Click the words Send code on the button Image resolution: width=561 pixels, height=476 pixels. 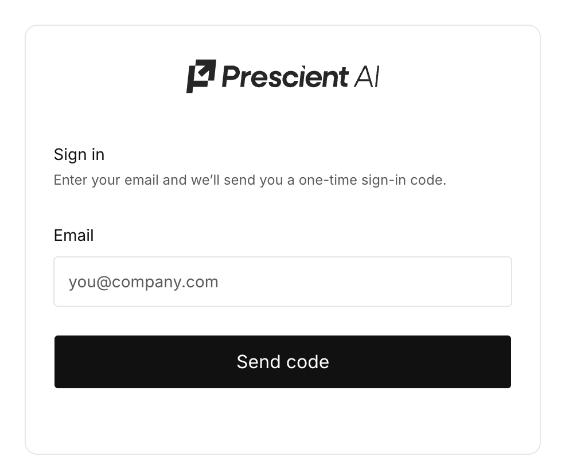tap(283, 362)
